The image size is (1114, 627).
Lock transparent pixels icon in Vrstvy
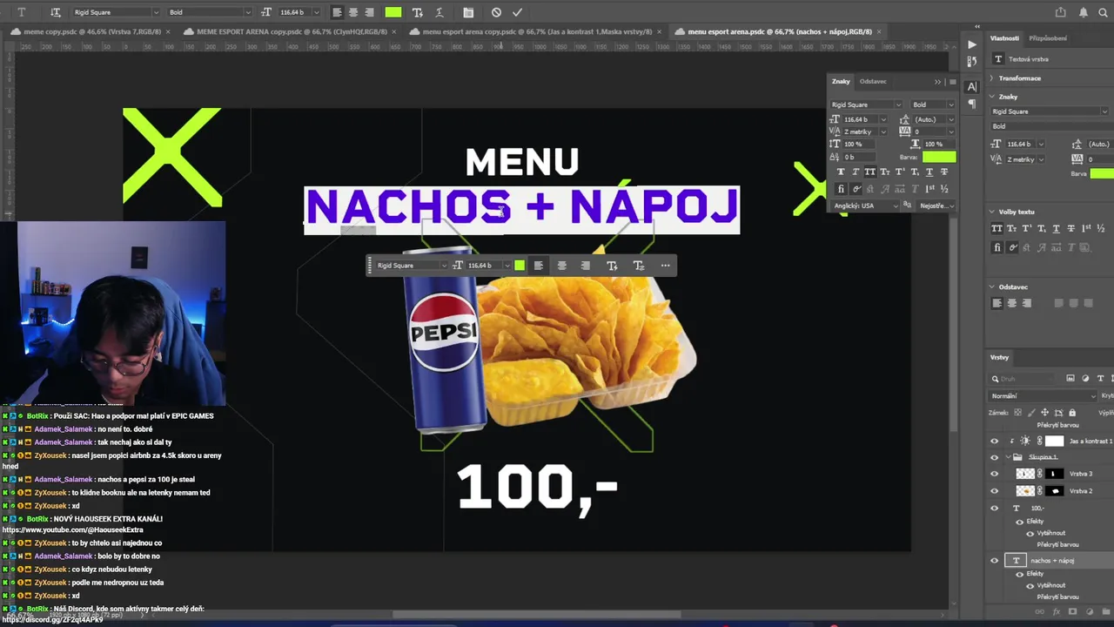[x=1018, y=413]
